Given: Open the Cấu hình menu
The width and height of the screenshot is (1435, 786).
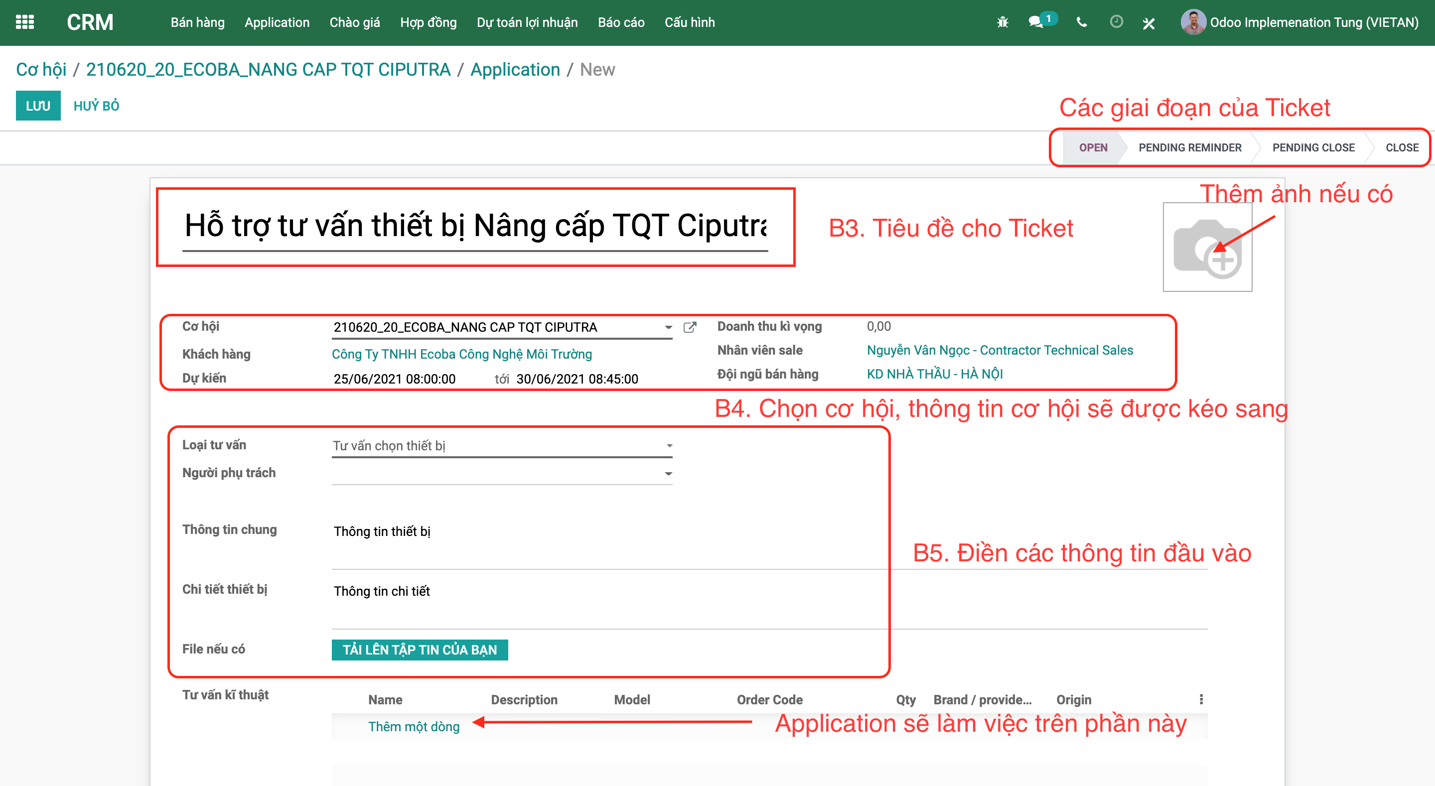Looking at the screenshot, I should tap(689, 22).
